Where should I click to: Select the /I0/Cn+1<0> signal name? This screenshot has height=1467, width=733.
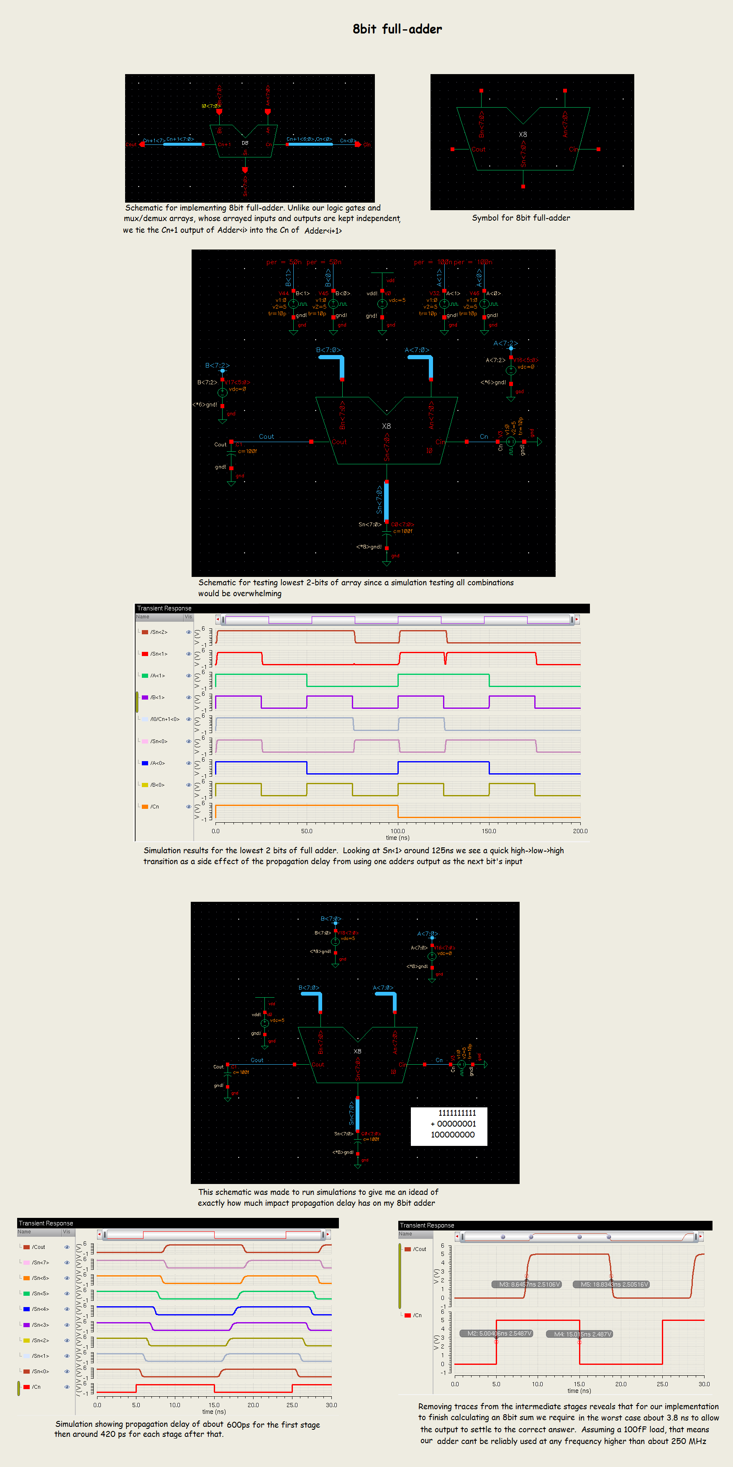(x=165, y=719)
